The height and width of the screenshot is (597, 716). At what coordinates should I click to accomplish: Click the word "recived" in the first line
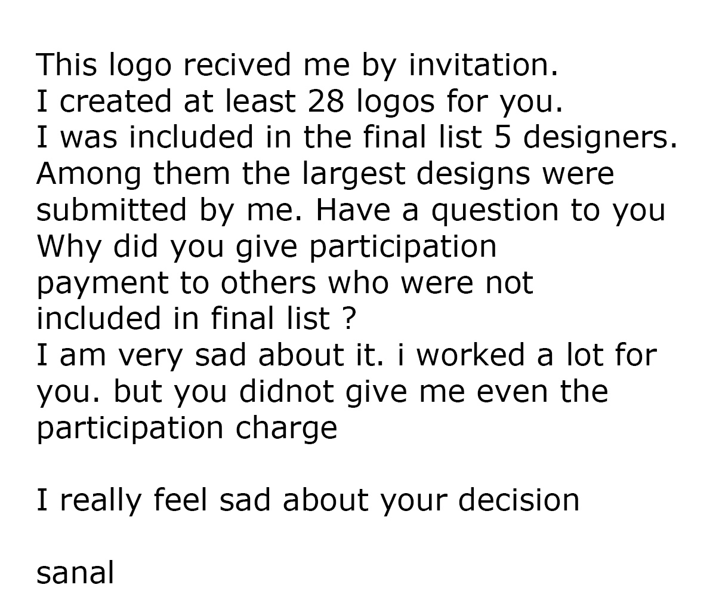tap(237, 64)
